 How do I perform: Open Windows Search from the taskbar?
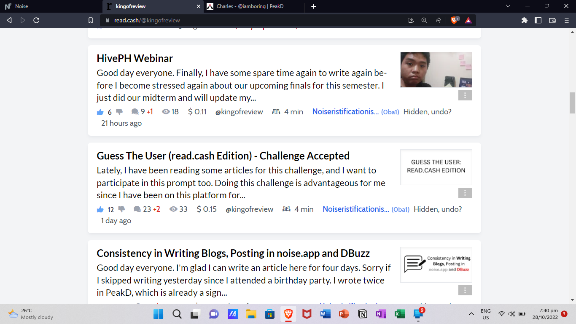pyautogui.click(x=177, y=314)
